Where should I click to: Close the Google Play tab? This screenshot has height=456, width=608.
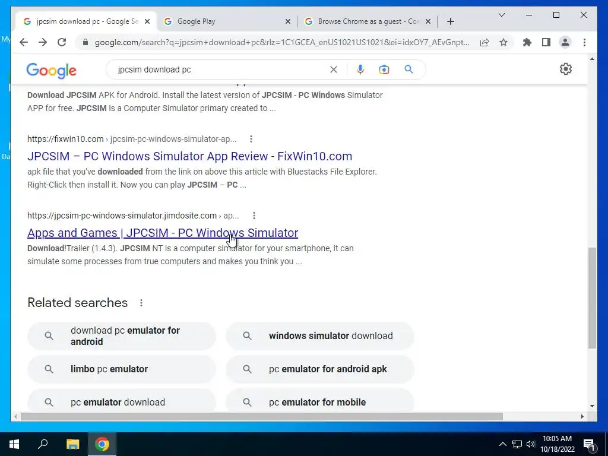tap(288, 21)
